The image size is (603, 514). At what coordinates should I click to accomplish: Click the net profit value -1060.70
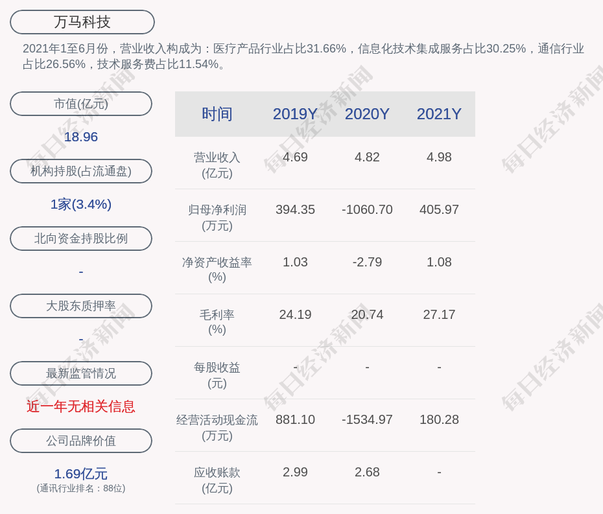click(x=367, y=209)
